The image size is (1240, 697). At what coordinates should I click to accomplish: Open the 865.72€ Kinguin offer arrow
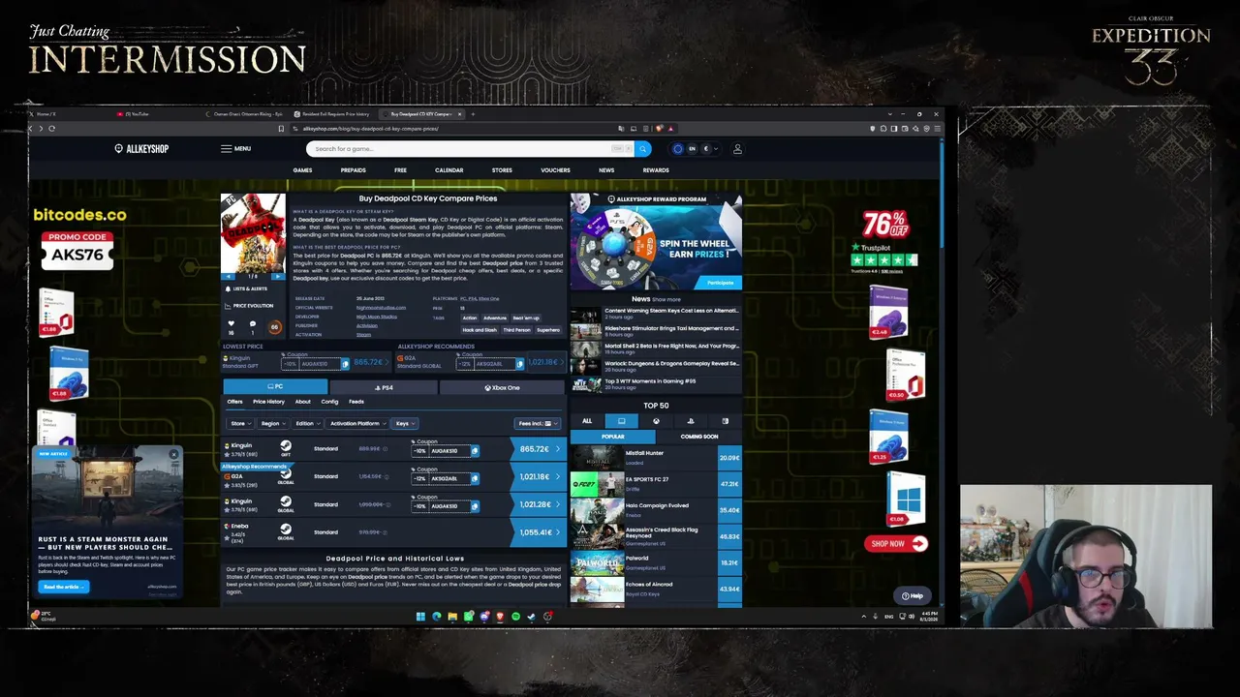(x=557, y=449)
